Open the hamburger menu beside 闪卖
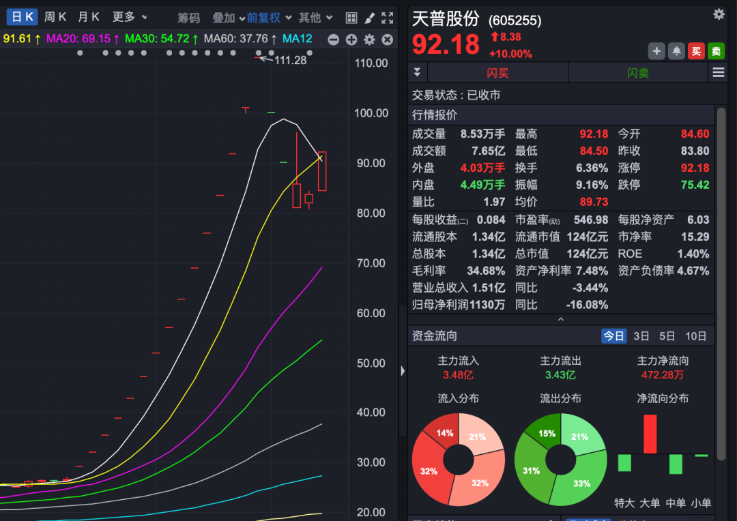This screenshot has width=737, height=521. click(x=718, y=72)
